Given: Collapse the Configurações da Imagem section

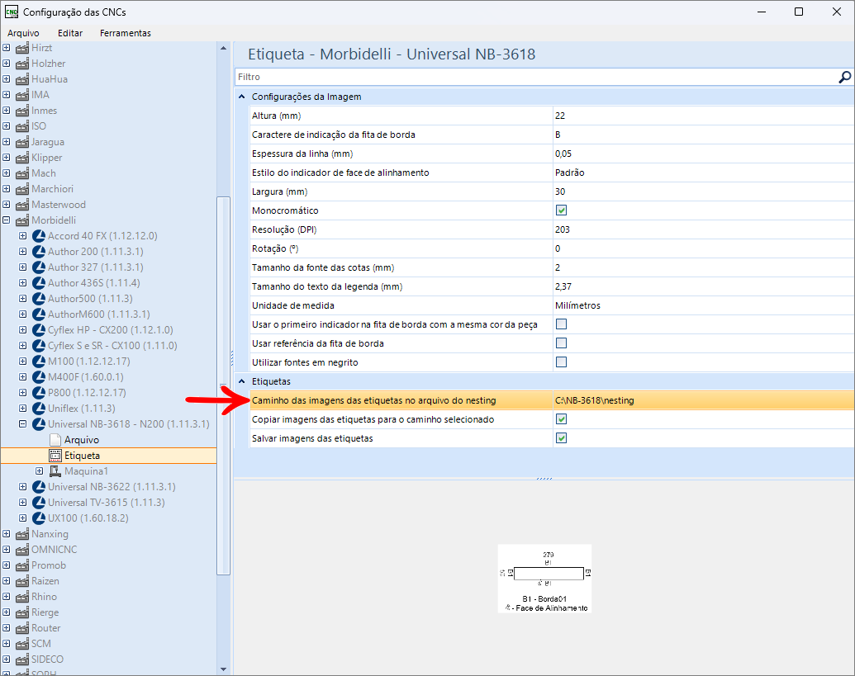Looking at the screenshot, I should pyautogui.click(x=241, y=97).
